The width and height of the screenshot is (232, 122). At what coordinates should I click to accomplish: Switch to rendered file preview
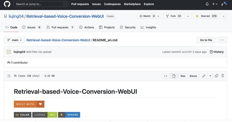(174, 76)
